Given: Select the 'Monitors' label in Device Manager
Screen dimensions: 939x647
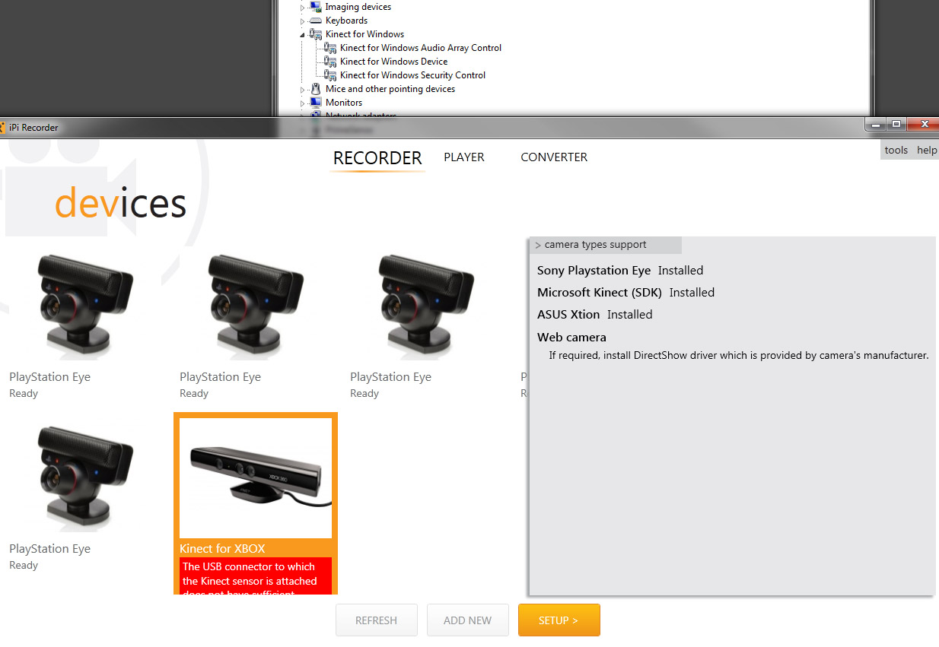Looking at the screenshot, I should pyautogui.click(x=344, y=103).
